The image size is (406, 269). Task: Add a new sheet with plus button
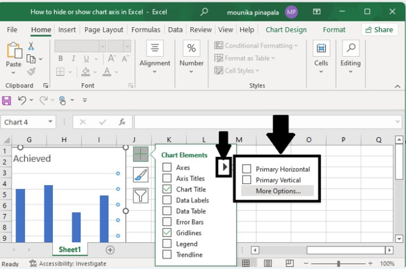coord(110,250)
